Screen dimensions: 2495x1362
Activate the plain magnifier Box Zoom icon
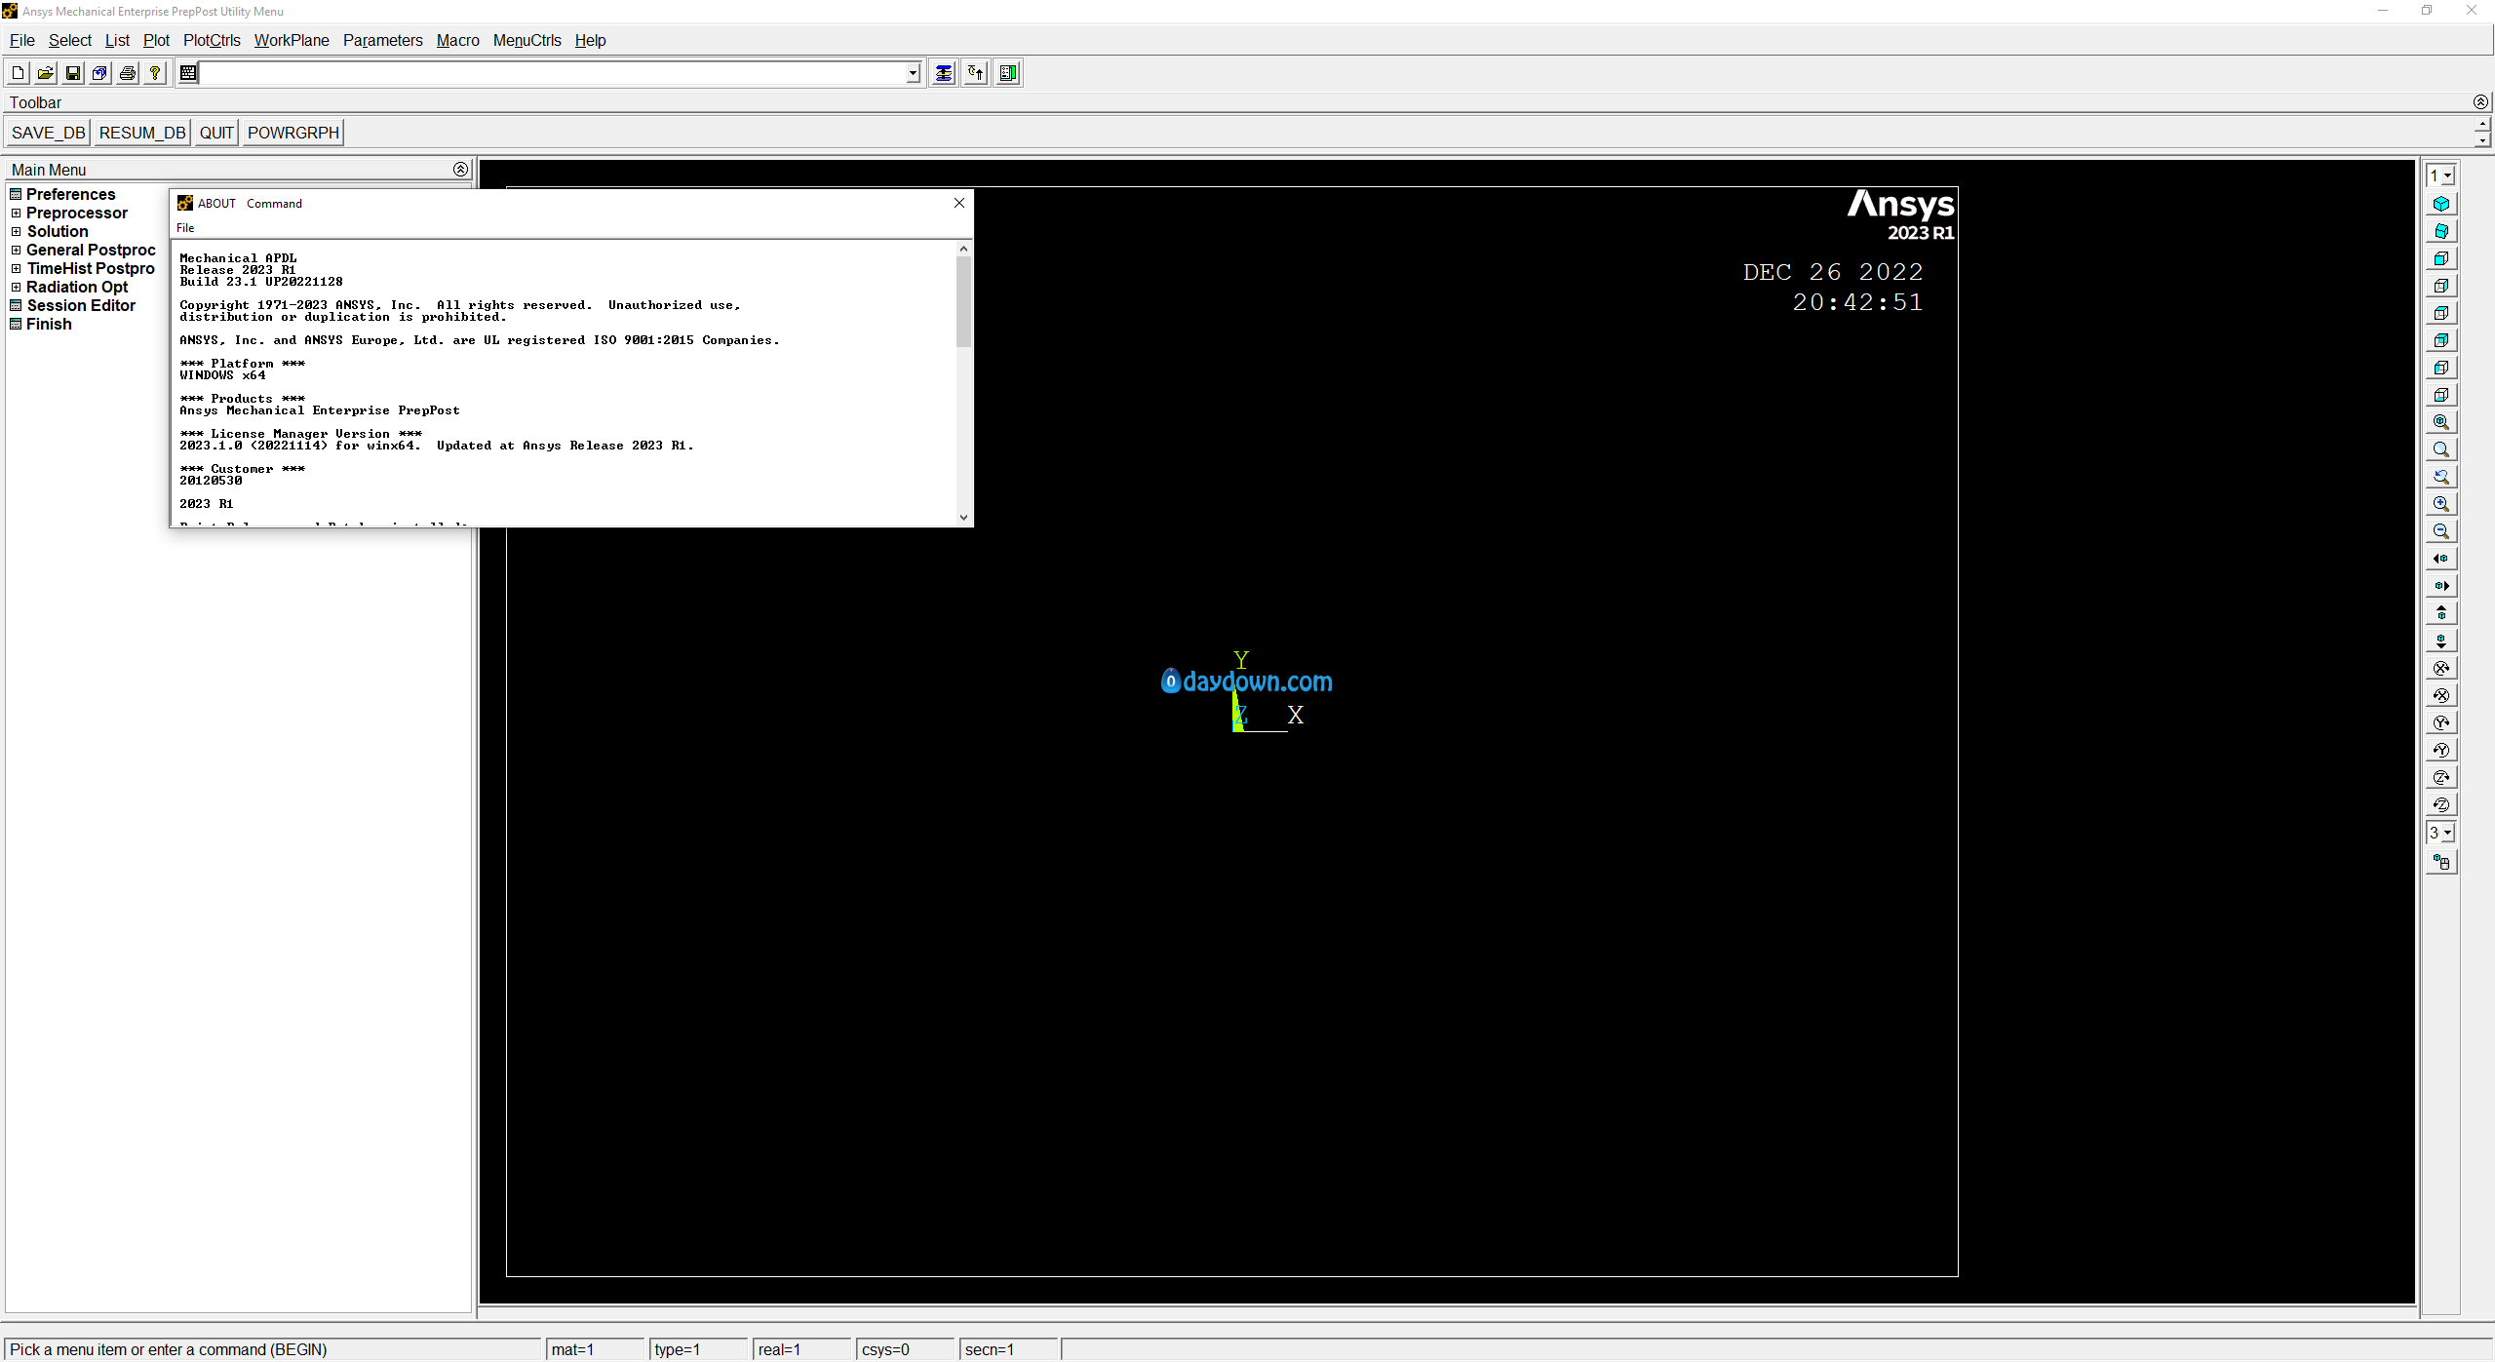pos(2441,449)
